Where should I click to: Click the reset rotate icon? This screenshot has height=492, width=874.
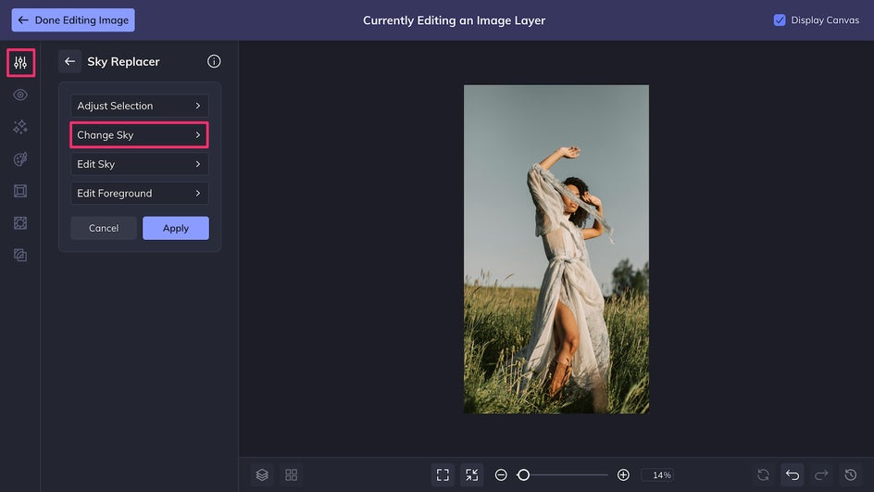pyautogui.click(x=763, y=474)
